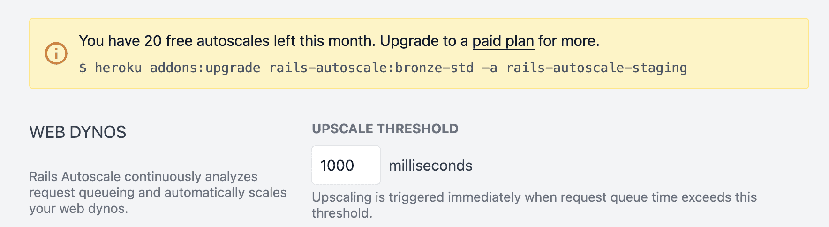Image resolution: width=829 pixels, height=227 pixels.
Task: Click "Upgrade to a" text in banner
Action: point(424,41)
